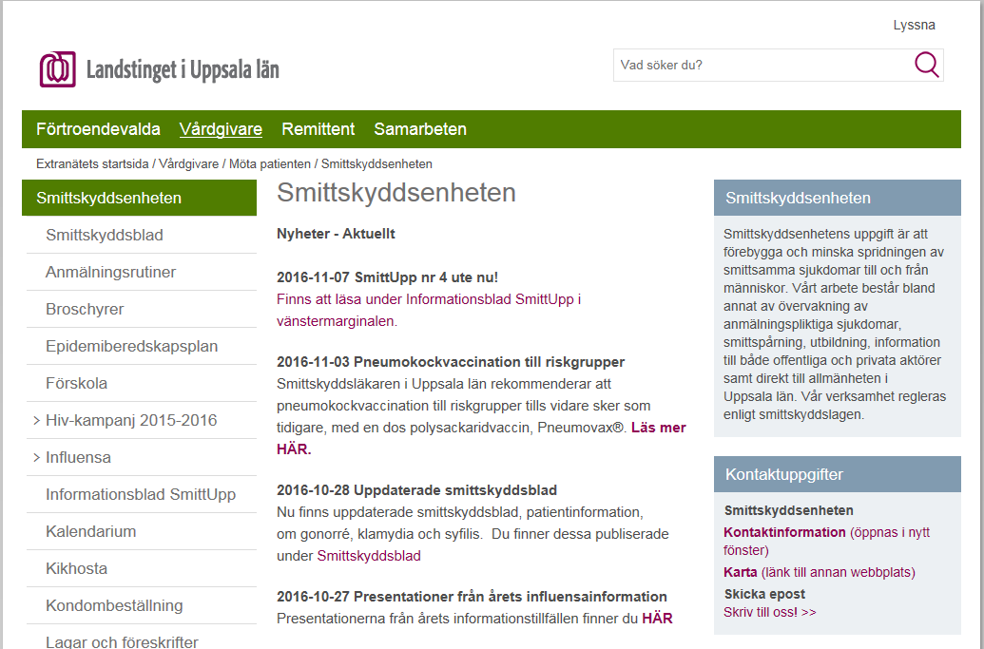The image size is (984, 649).
Task: Select green Smittskyddsenheten sidebar header
Action: (140, 199)
